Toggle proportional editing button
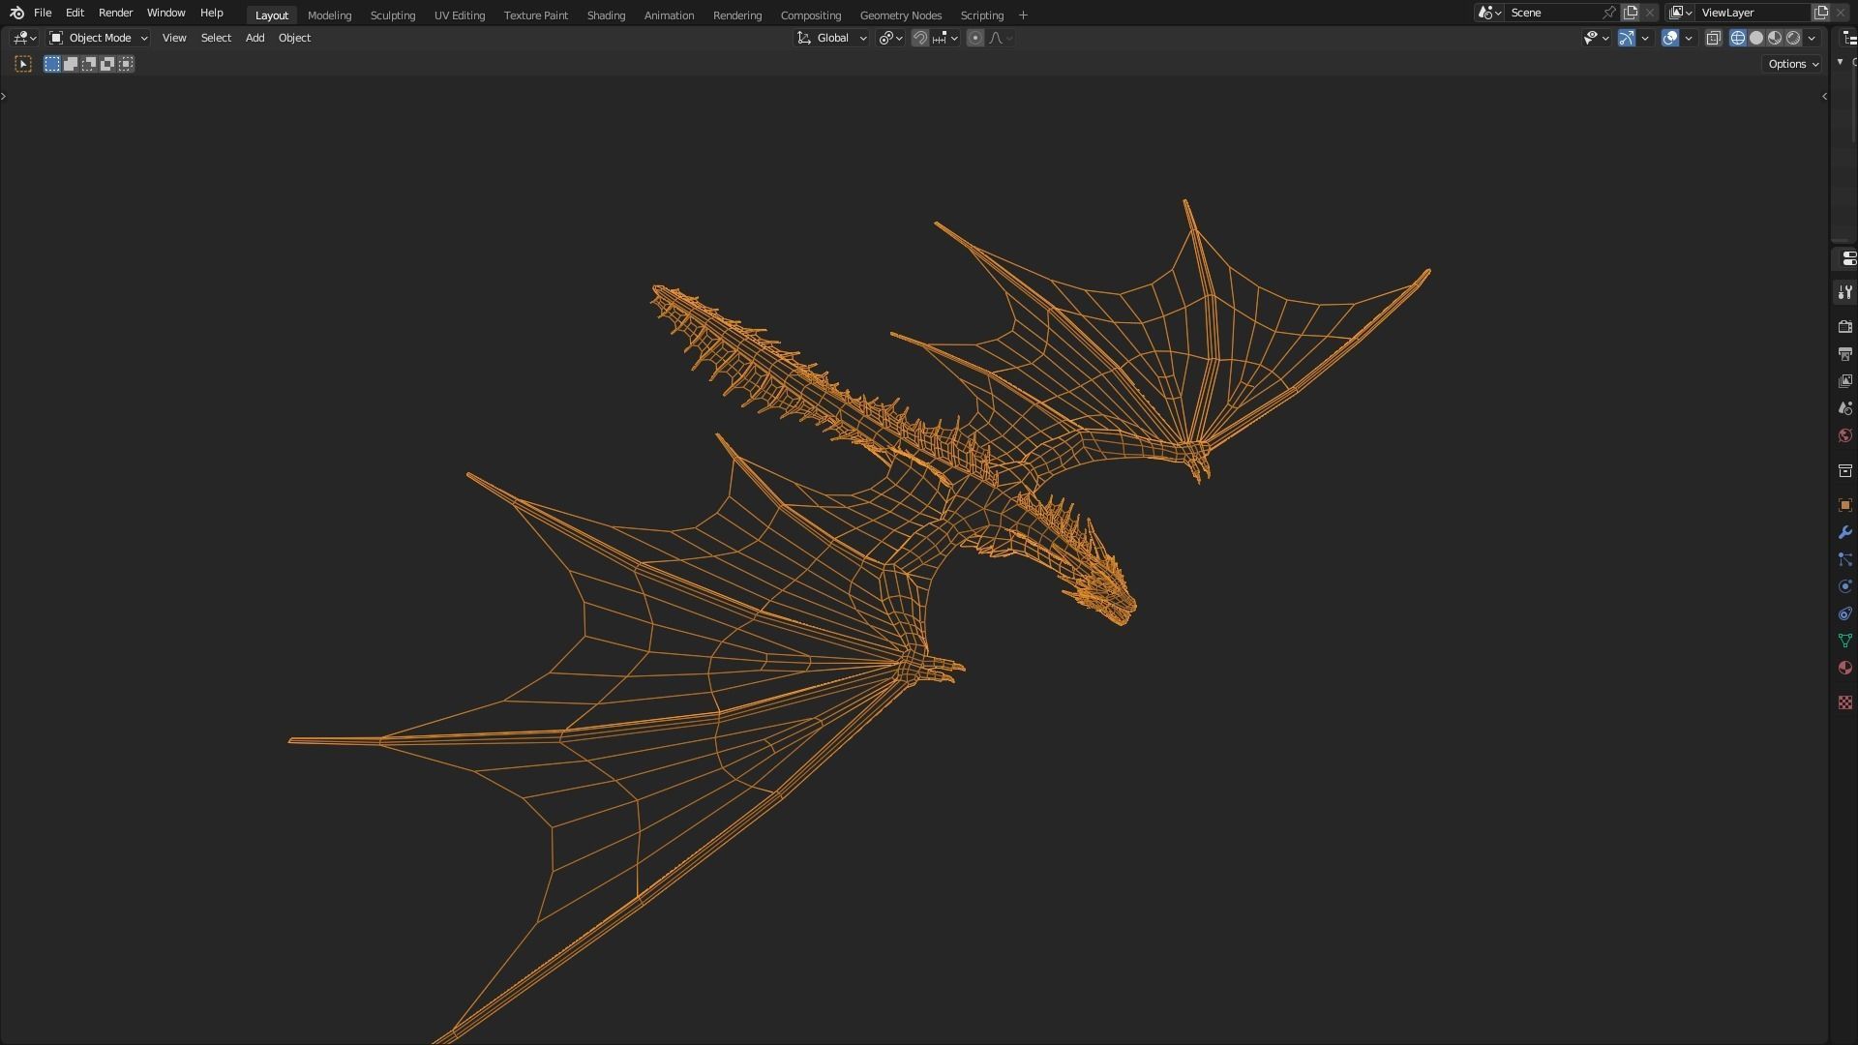The image size is (1858, 1045). coord(975,38)
